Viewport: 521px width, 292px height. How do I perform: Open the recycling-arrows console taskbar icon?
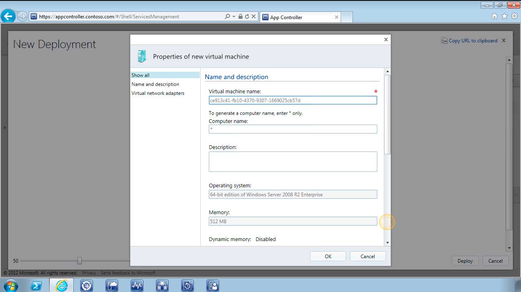[87, 285]
